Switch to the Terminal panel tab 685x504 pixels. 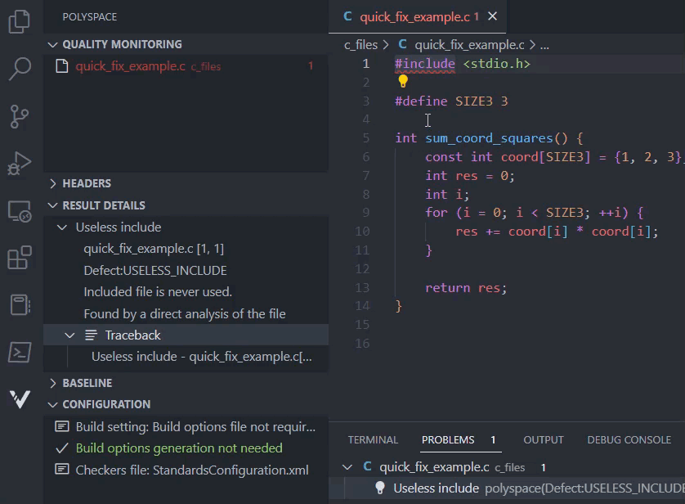373,439
